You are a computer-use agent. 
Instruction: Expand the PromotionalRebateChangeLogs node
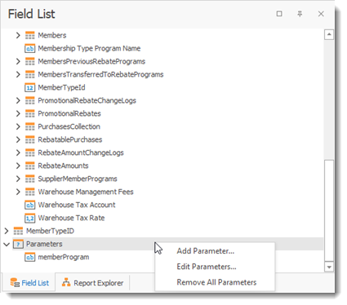pyautogui.click(x=18, y=100)
